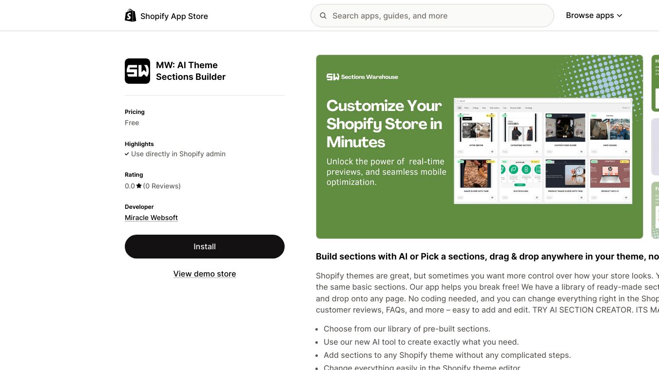Select the All filter tab in the preview
Viewport: 659px width, 370px height.
[459, 108]
